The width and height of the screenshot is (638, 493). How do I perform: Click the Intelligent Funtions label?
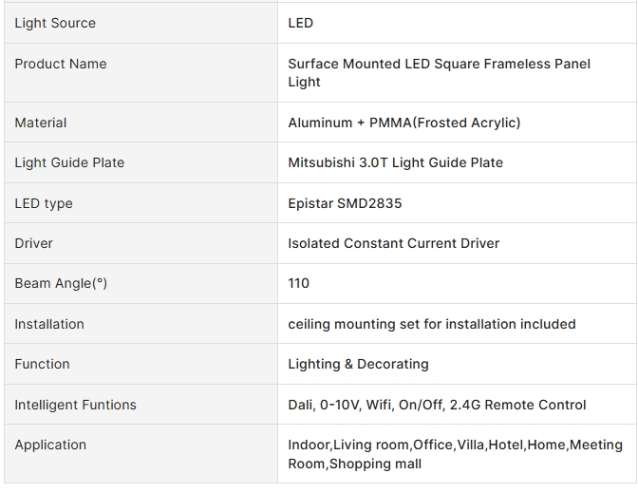[75, 405]
